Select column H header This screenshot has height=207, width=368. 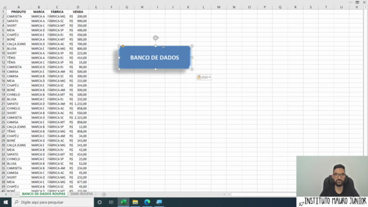coord(142,7)
